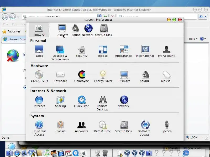Expand the recent pages dropdown beside Forward
This screenshot has height=157, width=210.
[18, 17]
